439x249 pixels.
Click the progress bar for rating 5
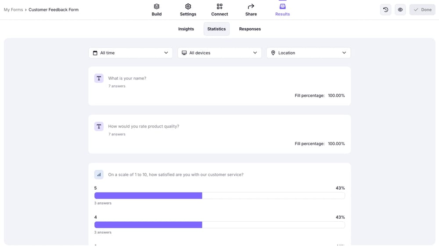click(x=219, y=196)
